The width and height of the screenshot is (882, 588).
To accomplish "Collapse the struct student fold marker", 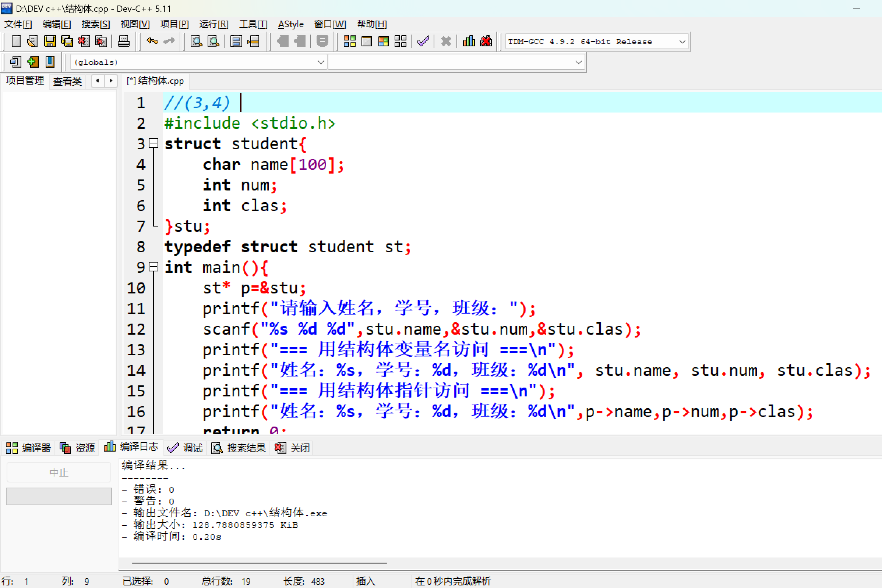I will (x=154, y=143).
